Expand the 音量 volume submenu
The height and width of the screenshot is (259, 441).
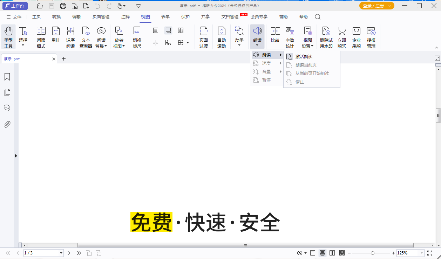point(266,71)
